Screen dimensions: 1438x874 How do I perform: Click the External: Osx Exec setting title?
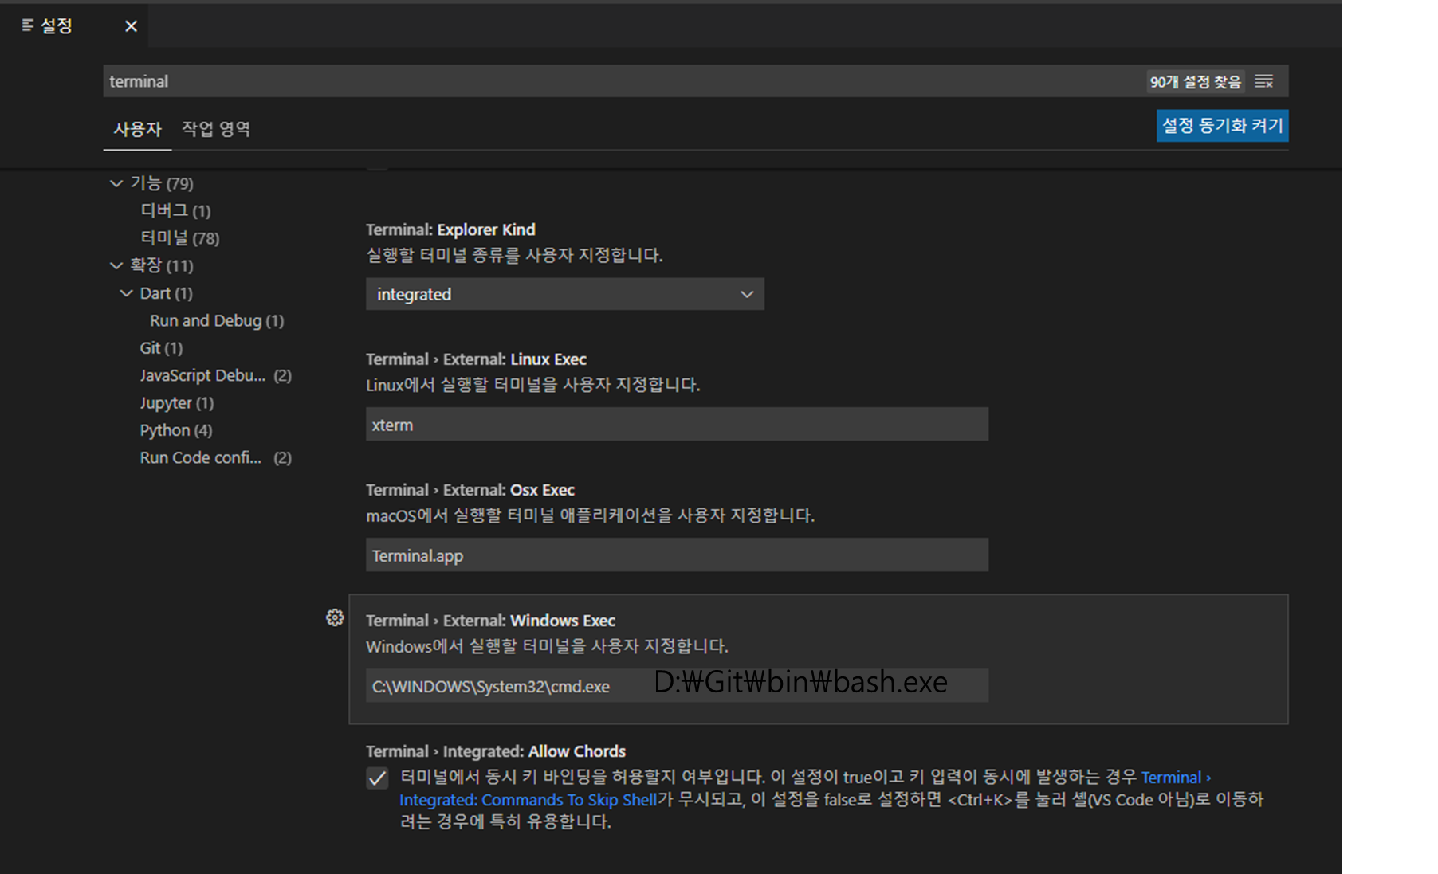click(x=470, y=490)
